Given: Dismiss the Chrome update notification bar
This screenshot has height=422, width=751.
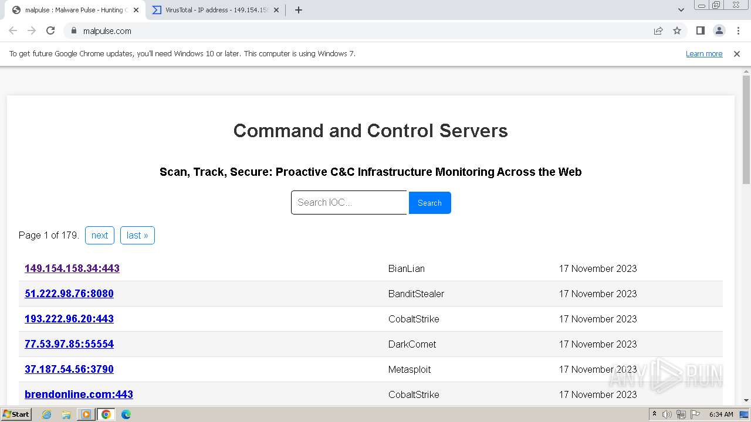Looking at the screenshot, I should pos(737,54).
